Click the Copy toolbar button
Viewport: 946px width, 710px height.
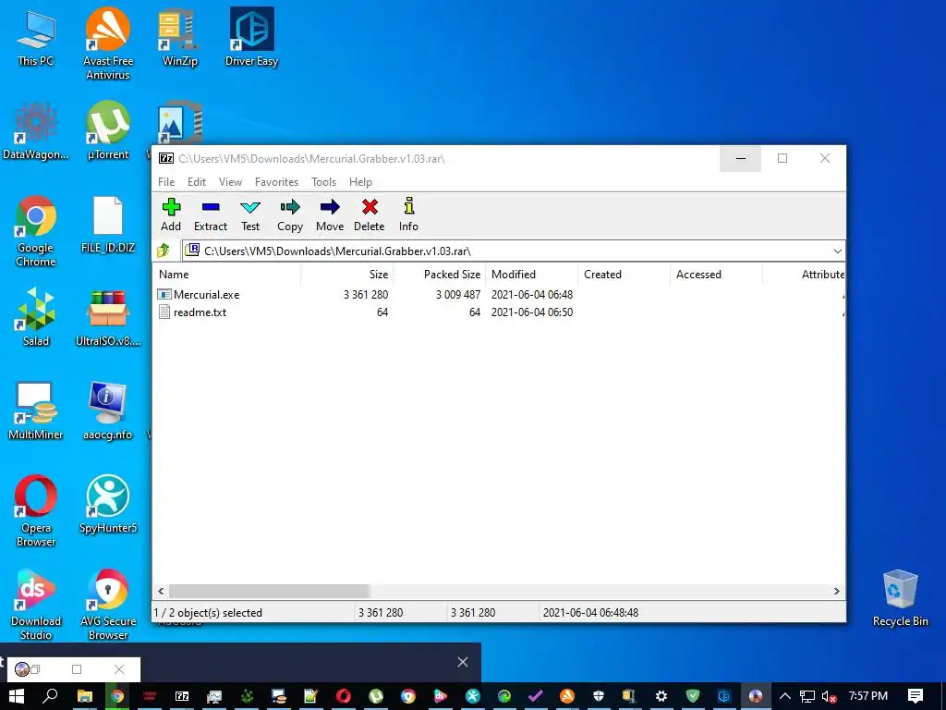click(x=290, y=214)
